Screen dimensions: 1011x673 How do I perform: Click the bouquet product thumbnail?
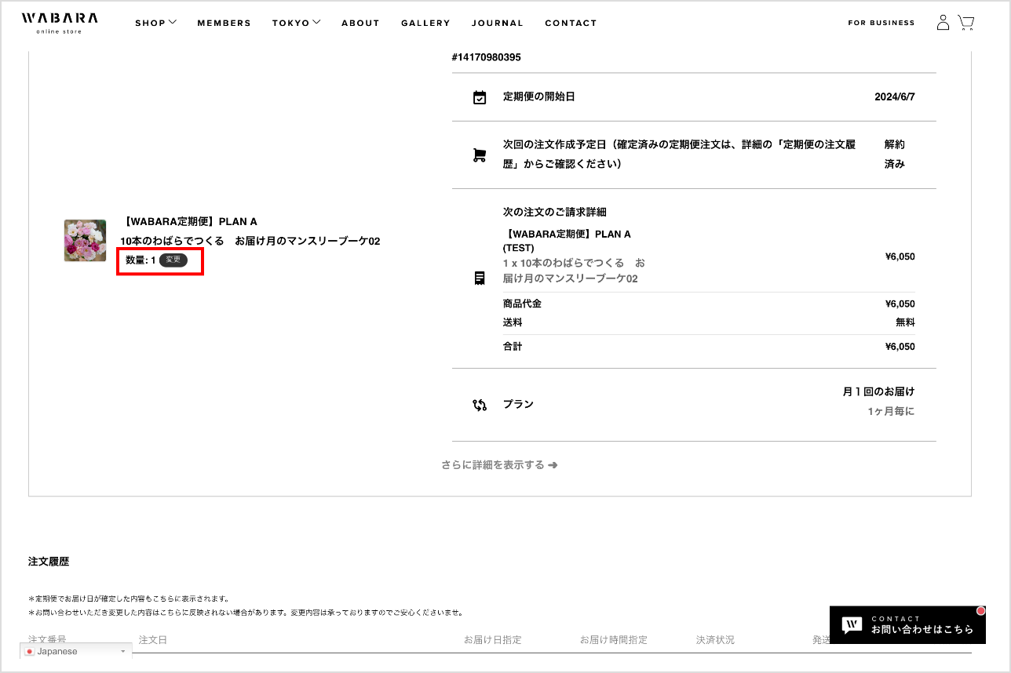85,241
